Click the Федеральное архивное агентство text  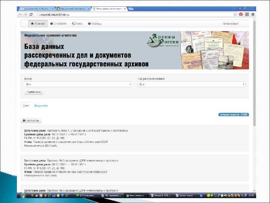click(51, 35)
